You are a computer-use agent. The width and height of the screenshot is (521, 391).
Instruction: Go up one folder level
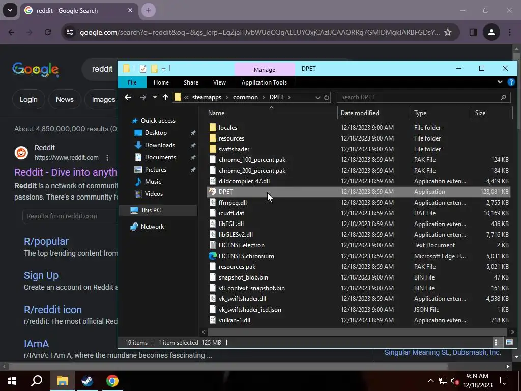(165, 97)
